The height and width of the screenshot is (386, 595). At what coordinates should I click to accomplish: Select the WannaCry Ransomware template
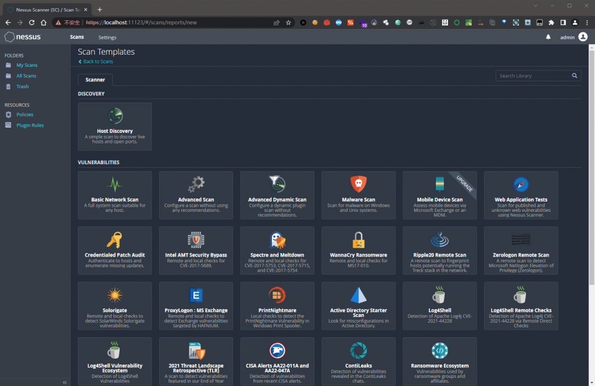tap(359, 250)
